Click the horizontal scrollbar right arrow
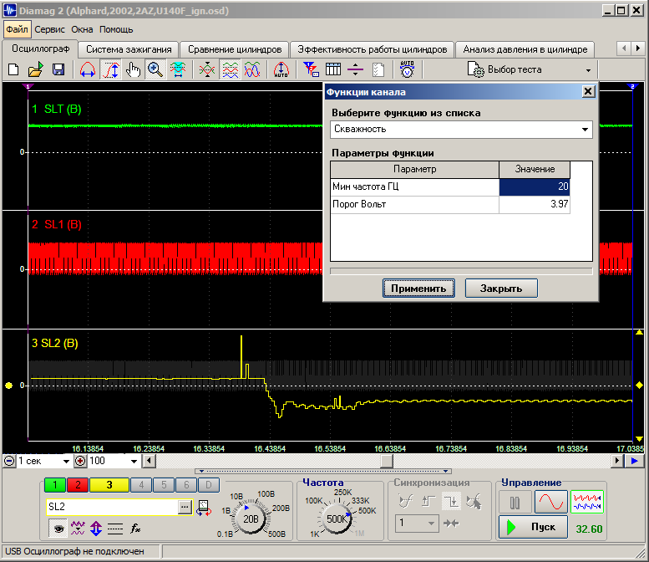The width and height of the screenshot is (649, 562). tap(617, 461)
